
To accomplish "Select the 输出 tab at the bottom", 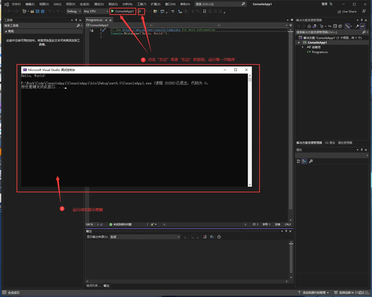I will pos(107,286).
